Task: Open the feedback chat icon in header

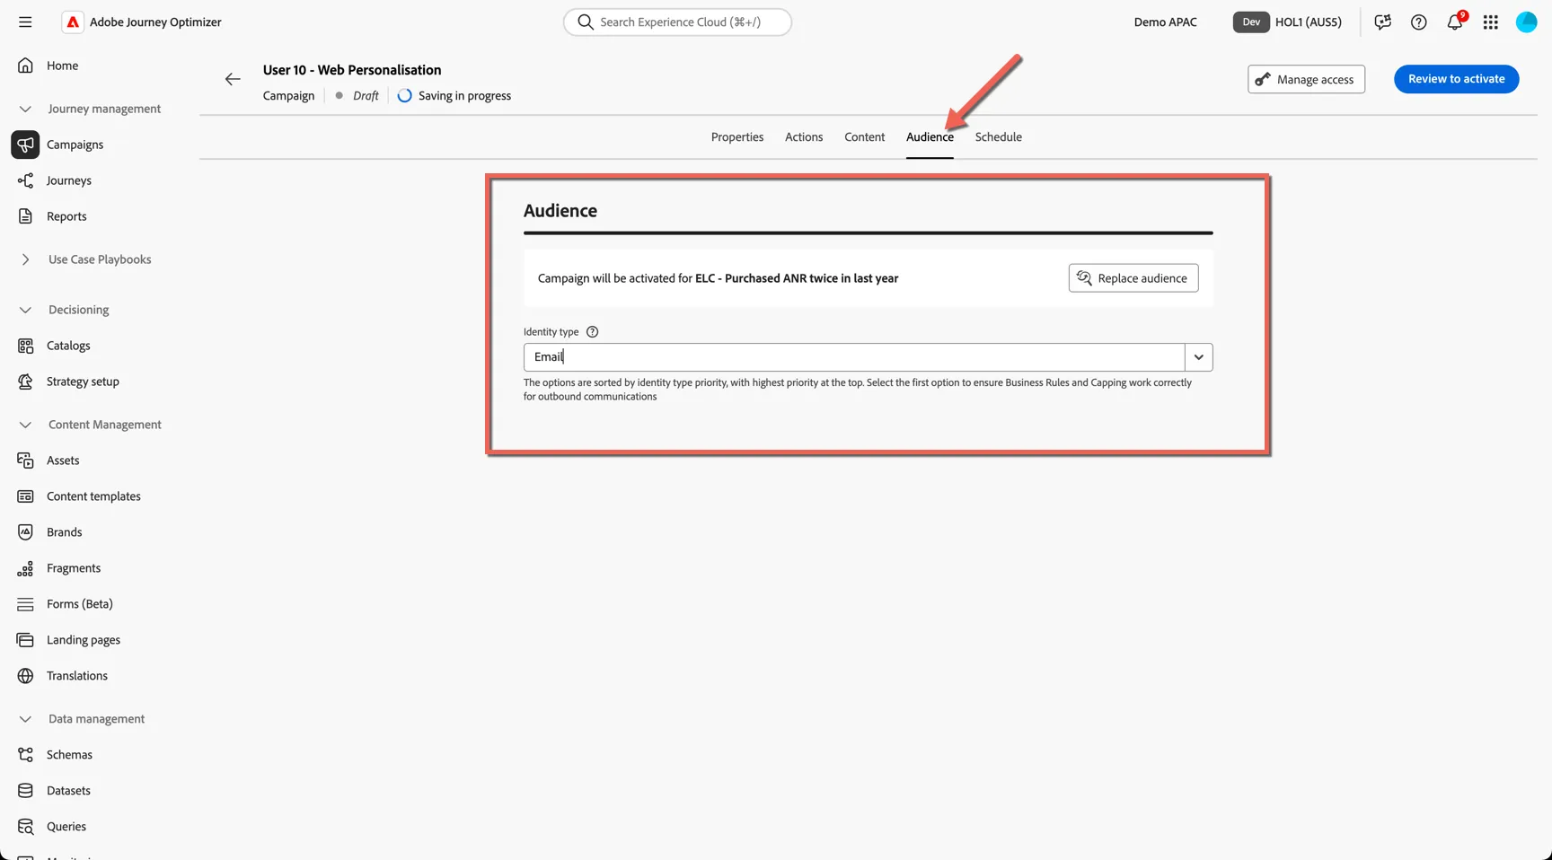Action: 1382,22
